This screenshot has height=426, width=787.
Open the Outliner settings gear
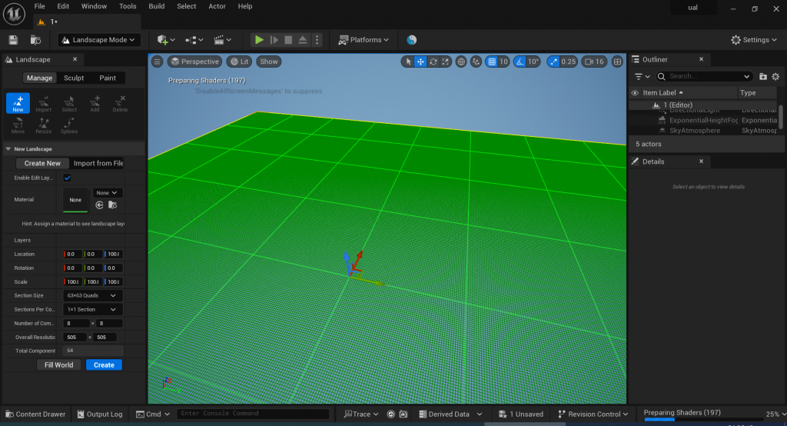click(x=775, y=76)
